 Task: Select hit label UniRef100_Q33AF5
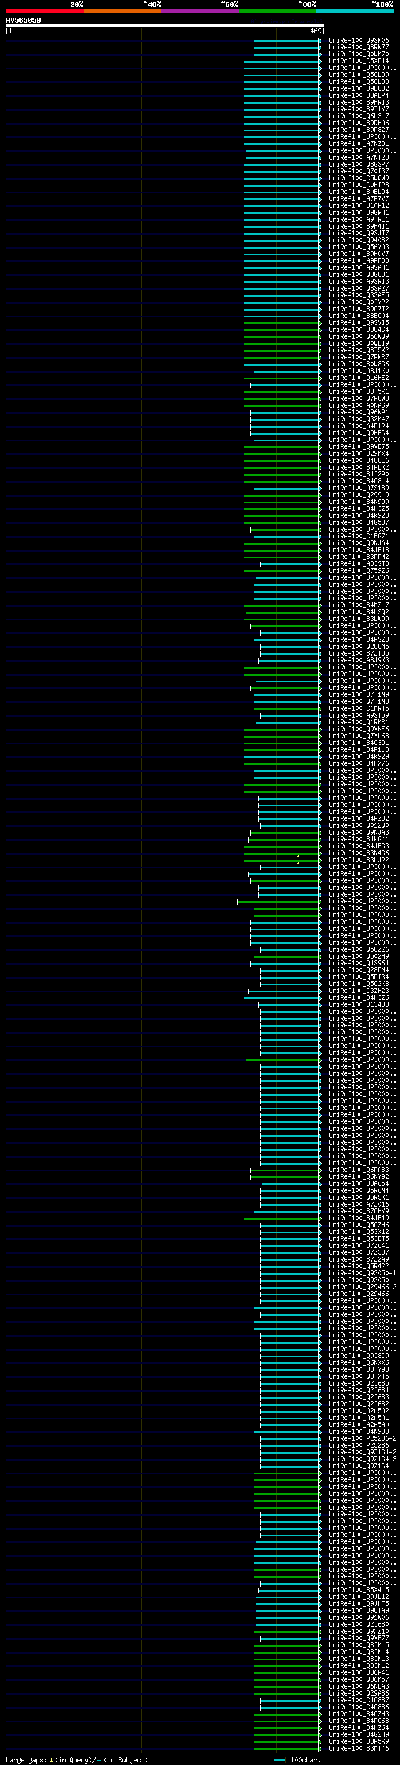pos(359,296)
